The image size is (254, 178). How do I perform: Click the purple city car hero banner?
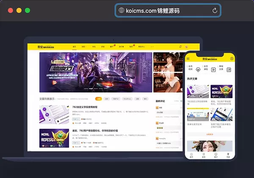pyautogui.click(x=96, y=72)
